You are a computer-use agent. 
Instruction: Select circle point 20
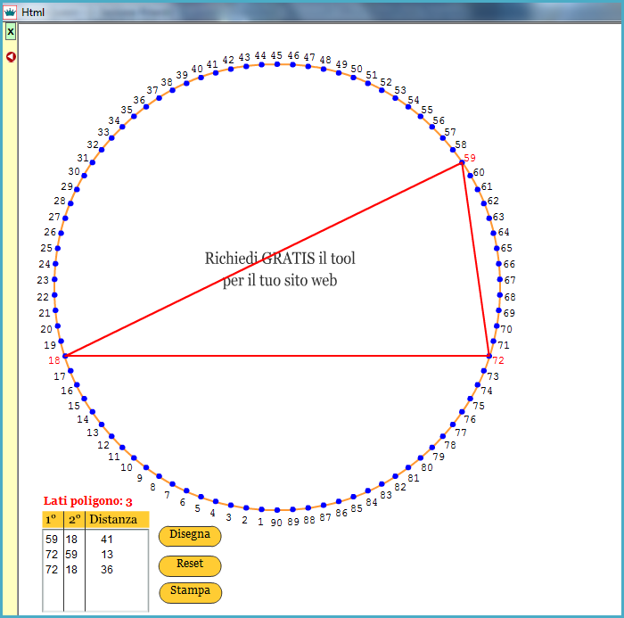(x=58, y=325)
